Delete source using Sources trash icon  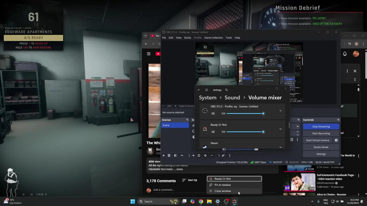[x=199, y=155]
